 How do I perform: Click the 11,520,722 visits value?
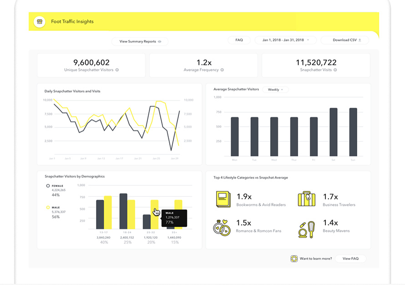(316, 62)
